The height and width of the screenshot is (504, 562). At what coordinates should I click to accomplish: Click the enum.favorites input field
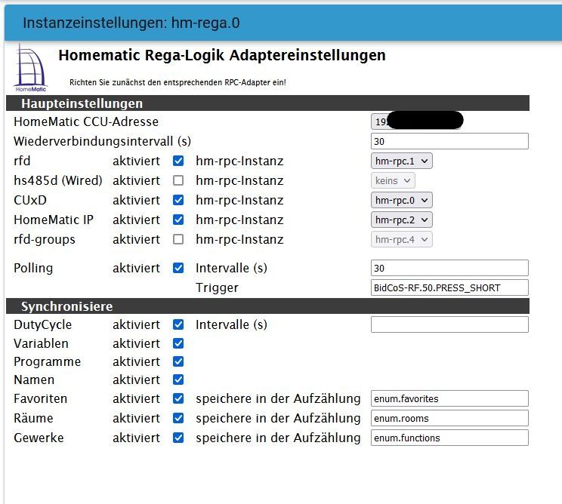(x=449, y=398)
